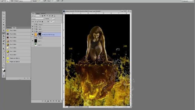Image resolution: width=195 pixels, height=110 pixels.
Task: Switch to the Layers tab
Action: (x=33, y=13)
